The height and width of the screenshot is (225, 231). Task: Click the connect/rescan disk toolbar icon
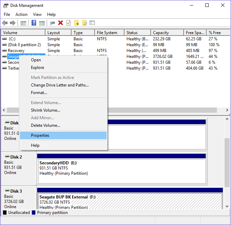(52, 23)
